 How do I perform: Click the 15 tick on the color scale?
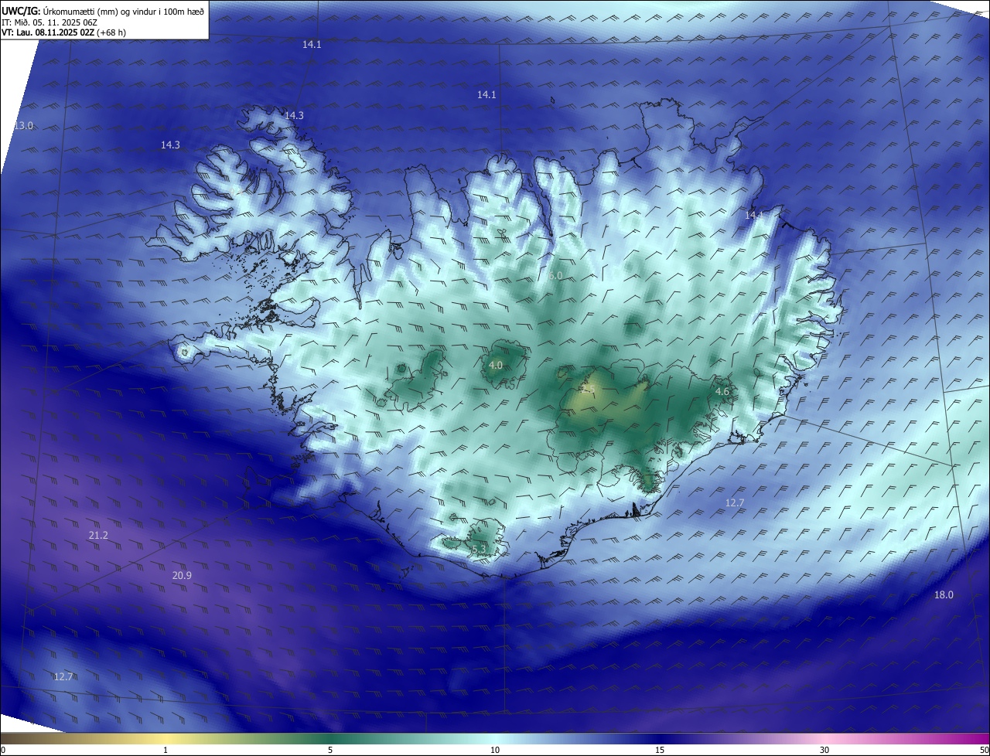click(x=660, y=750)
